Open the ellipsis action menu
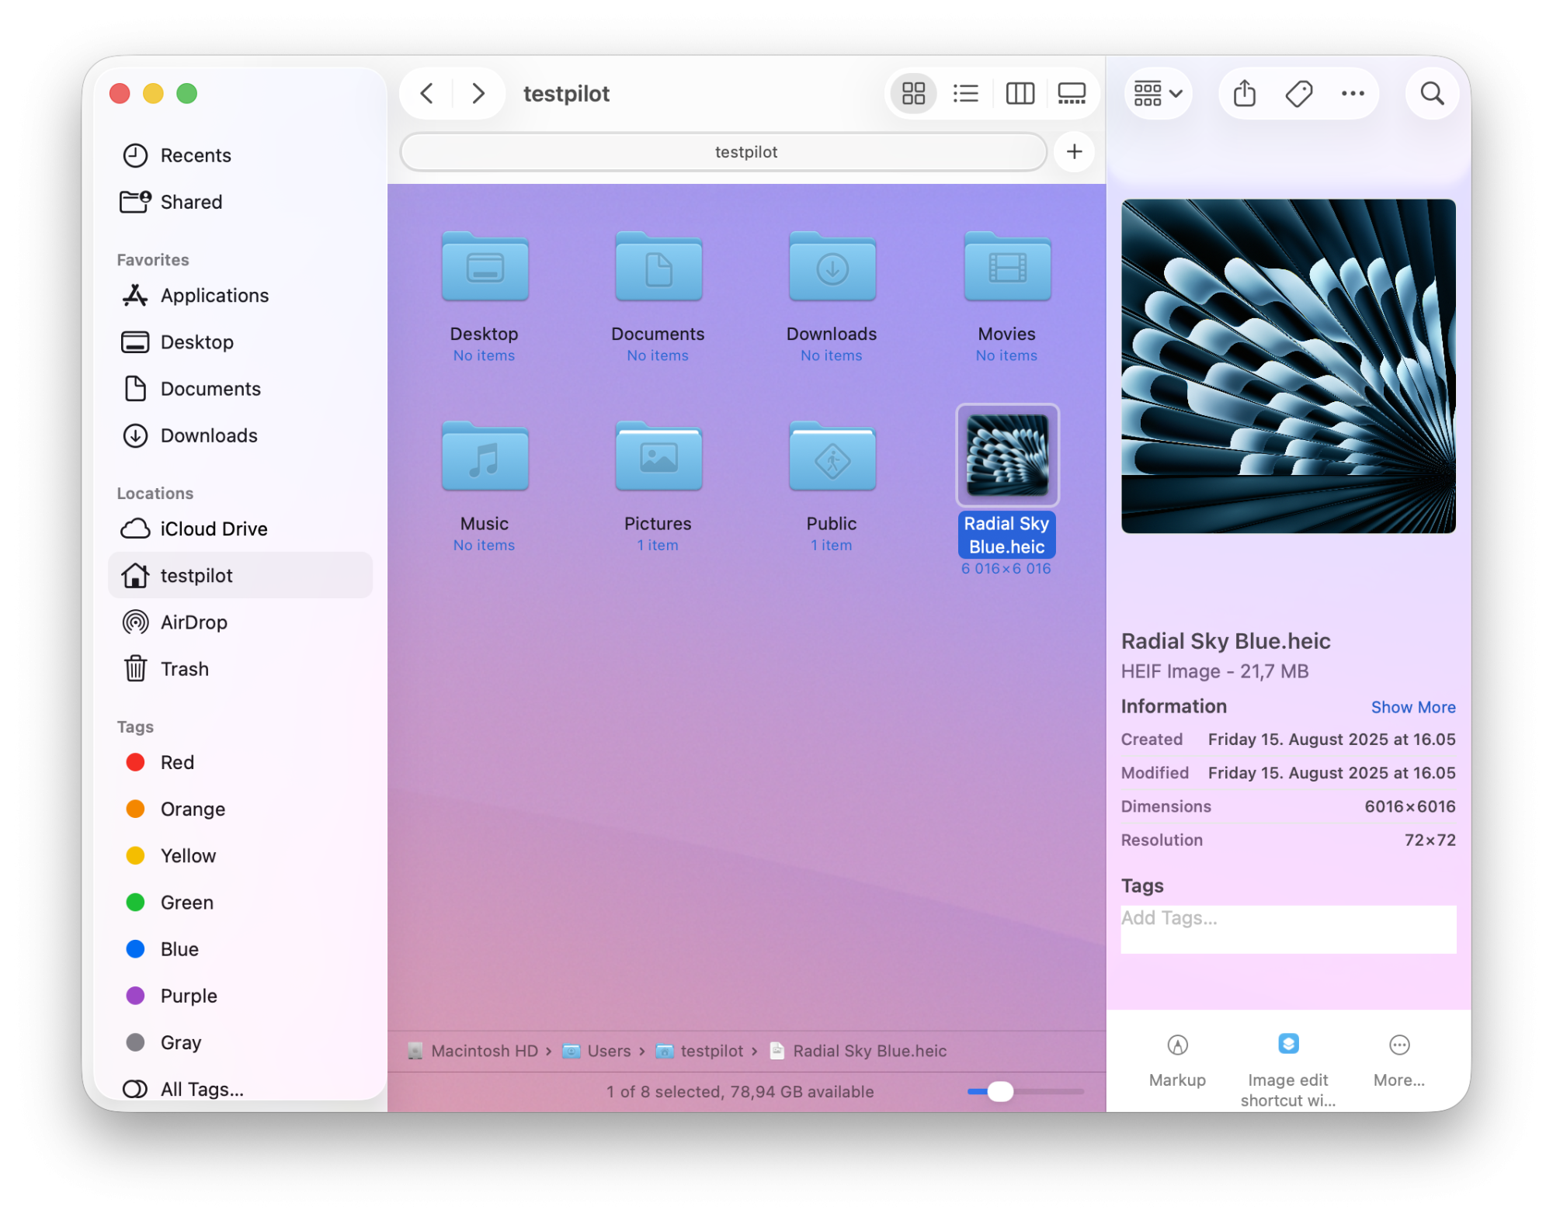 point(1353,94)
